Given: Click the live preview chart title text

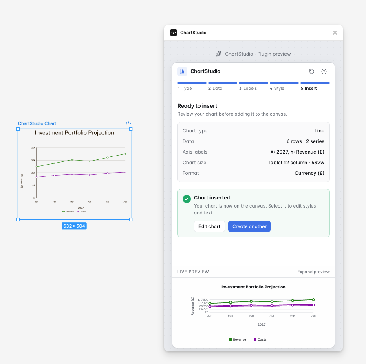Looking at the screenshot, I should point(253,287).
